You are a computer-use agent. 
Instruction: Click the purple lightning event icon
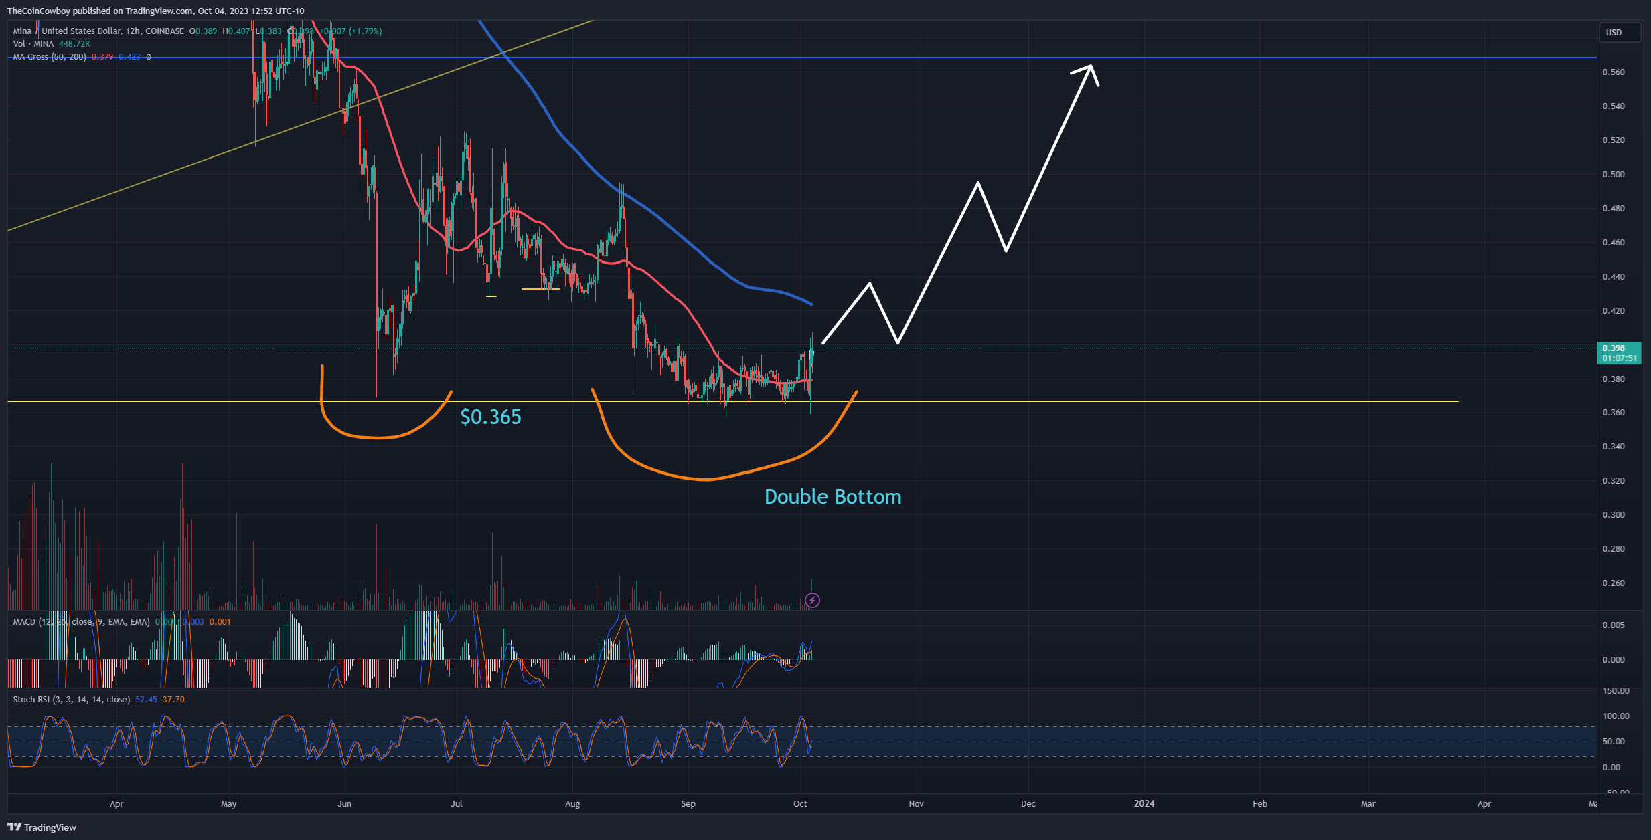[812, 600]
